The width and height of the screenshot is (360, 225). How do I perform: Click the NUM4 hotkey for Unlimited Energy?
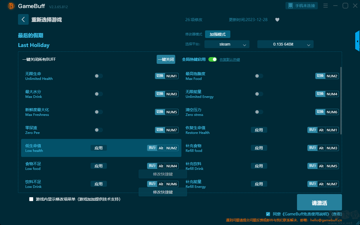(x=327, y=94)
